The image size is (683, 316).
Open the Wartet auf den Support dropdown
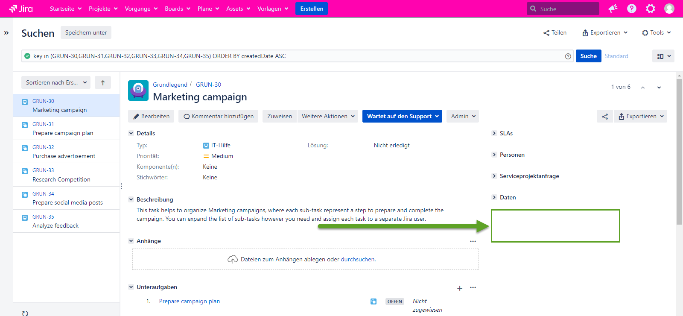coord(402,116)
